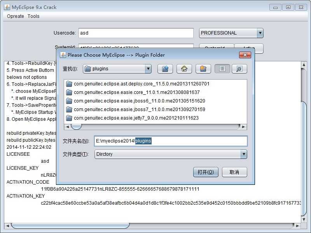Select com.genuitec.eclipse.easie.core_11.0.1 folder name
The width and height of the screenshot is (311, 233).
137,92
